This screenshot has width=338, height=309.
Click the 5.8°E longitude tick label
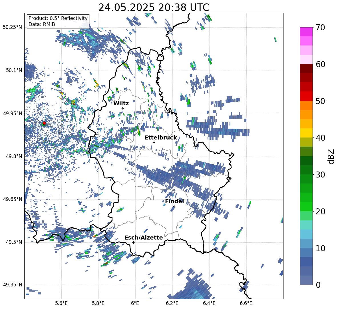click(x=98, y=303)
